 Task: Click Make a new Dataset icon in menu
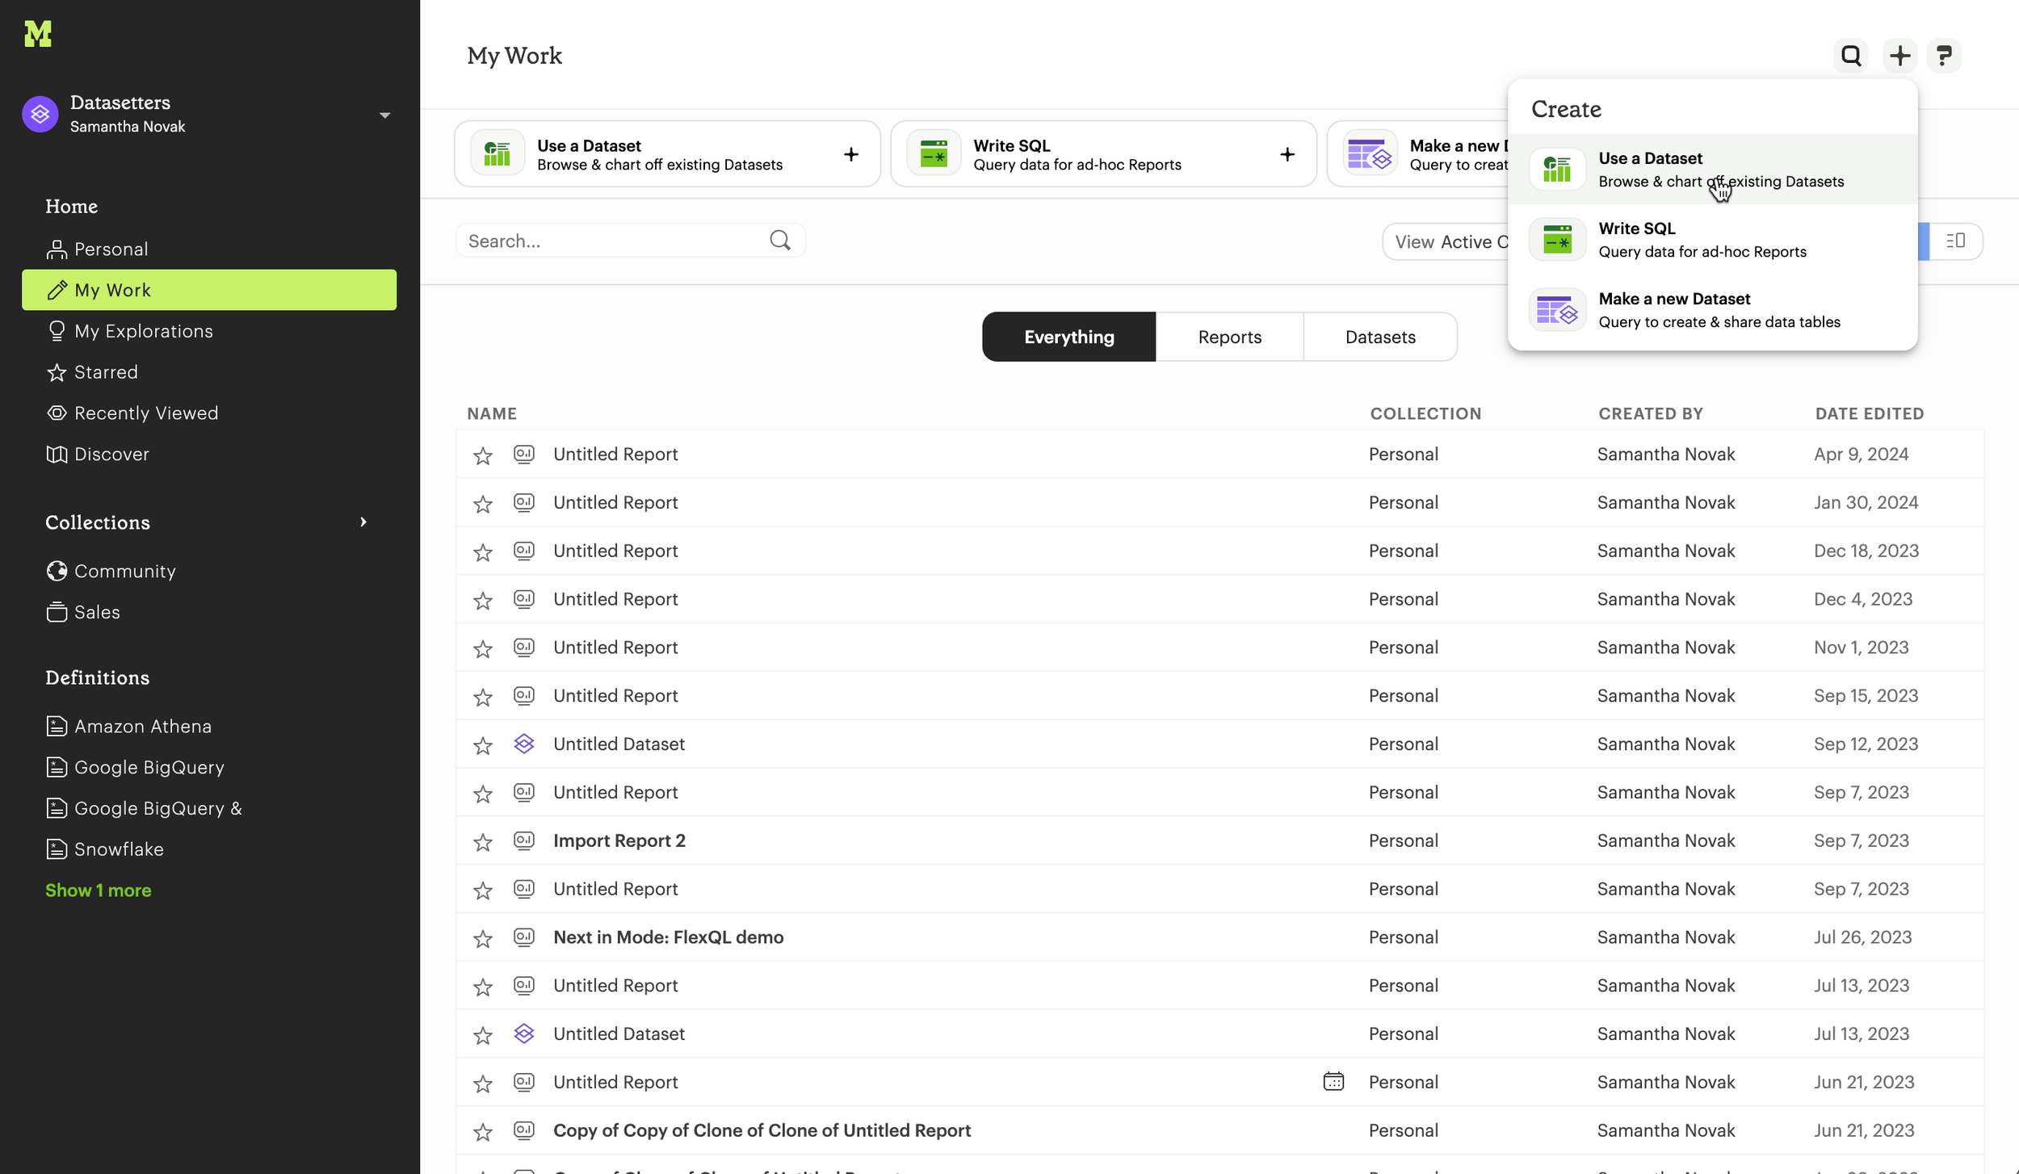click(x=1556, y=310)
